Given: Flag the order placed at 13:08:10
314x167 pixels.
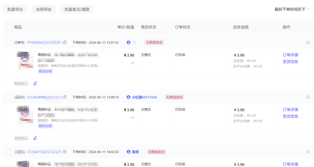Looking at the screenshot, I should (308, 97).
